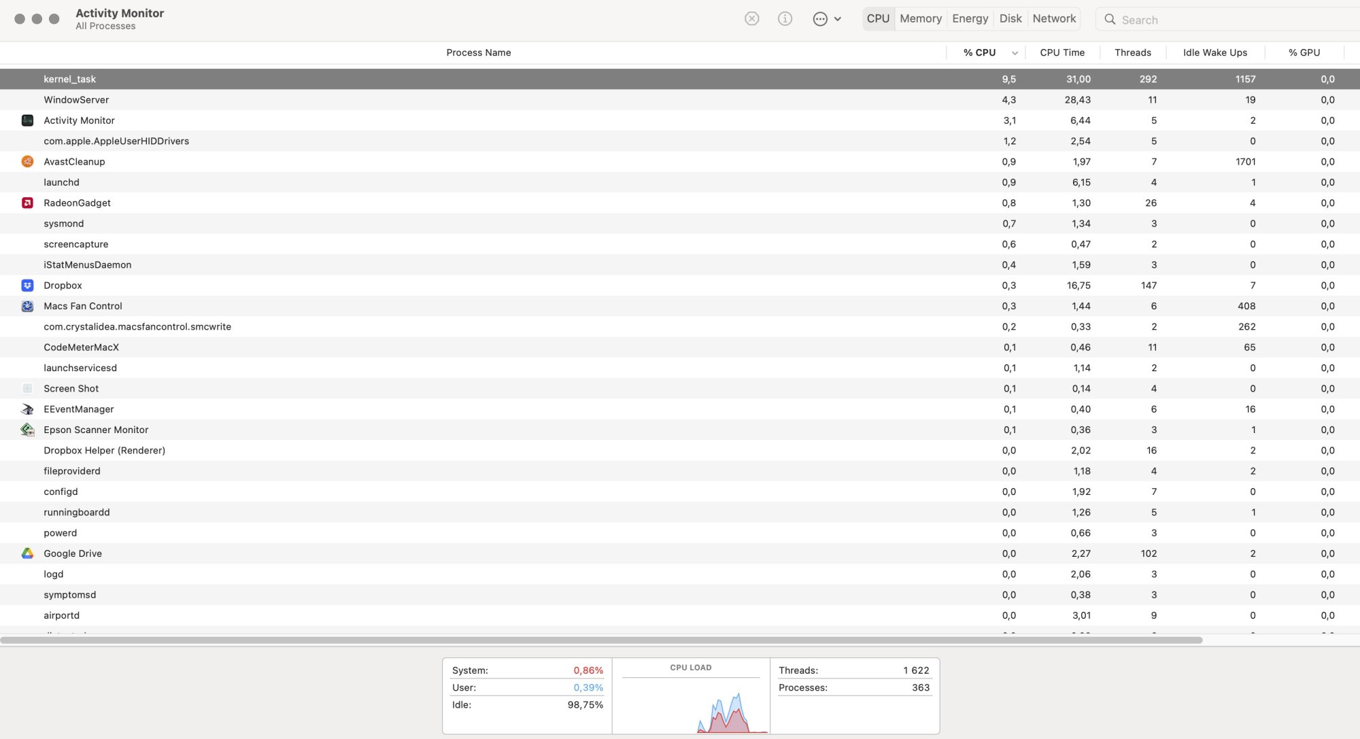Switch to the Network tab
This screenshot has height=739, width=1360.
pyautogui.click(x=1054, y=19)
